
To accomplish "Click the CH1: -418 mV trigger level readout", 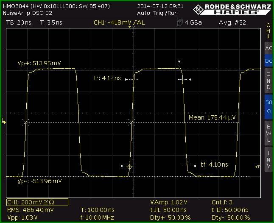I will [119, 22].
